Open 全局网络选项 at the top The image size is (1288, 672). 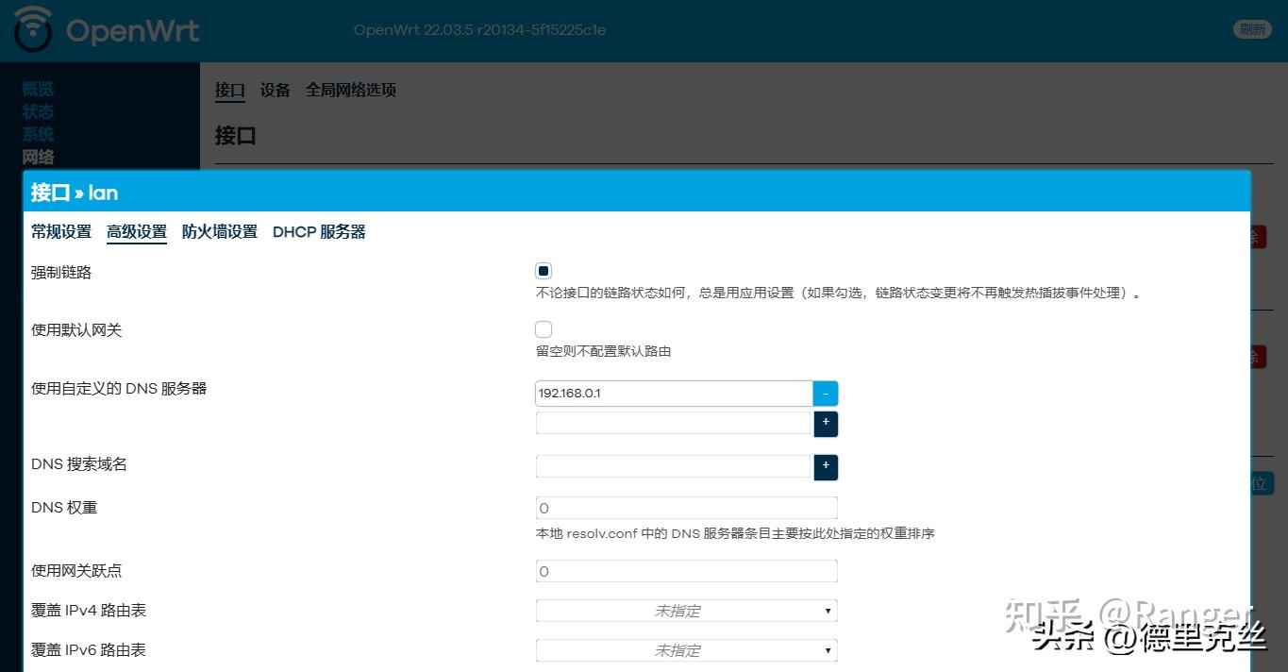350,90
